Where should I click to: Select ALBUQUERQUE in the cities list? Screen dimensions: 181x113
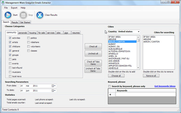point(122,49)
